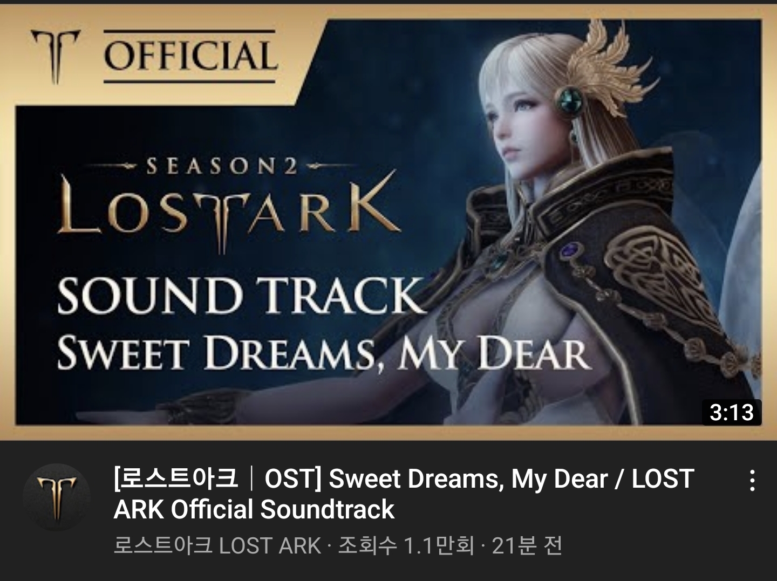Image resolution: width=777 pixels, height=581 pixels.
Task: Click the upload time 21분 전
Action: 527,545
